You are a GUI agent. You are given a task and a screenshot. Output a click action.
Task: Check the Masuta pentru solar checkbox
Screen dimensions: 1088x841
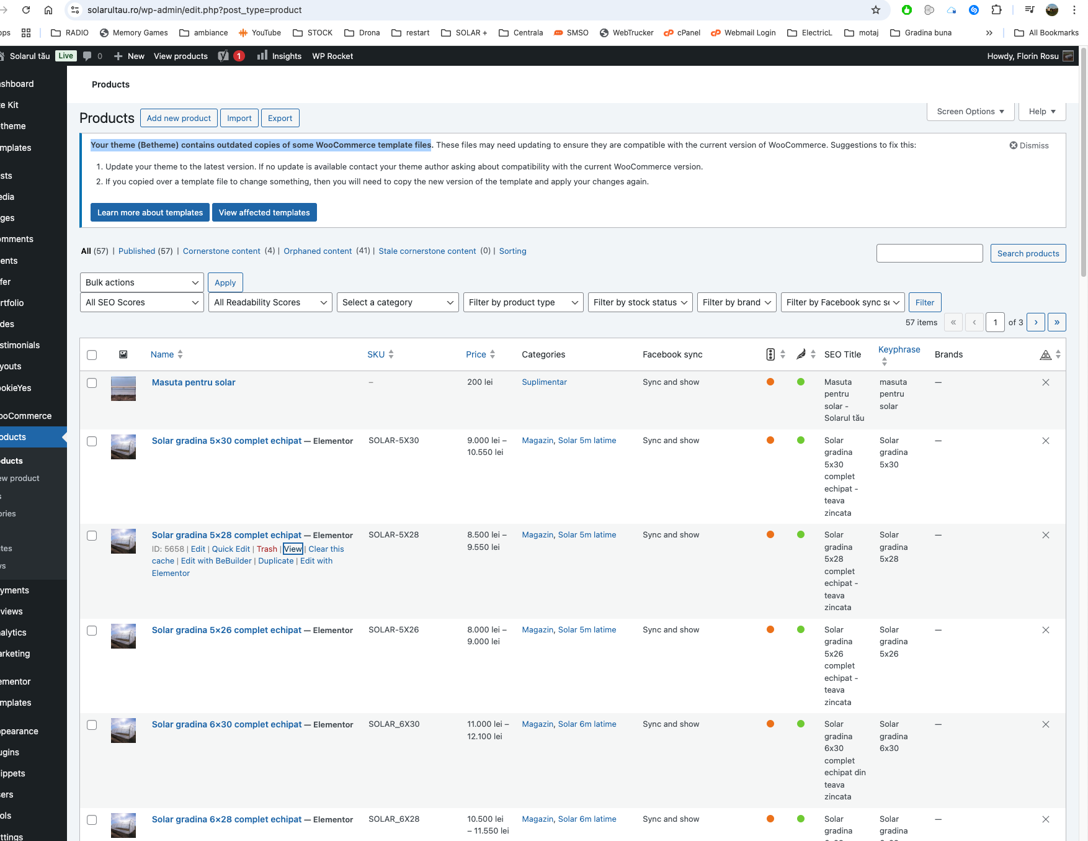pos(92,383)
